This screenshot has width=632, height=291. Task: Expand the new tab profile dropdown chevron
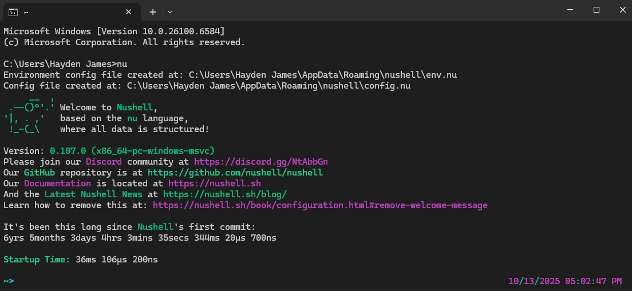pos(170,11)
